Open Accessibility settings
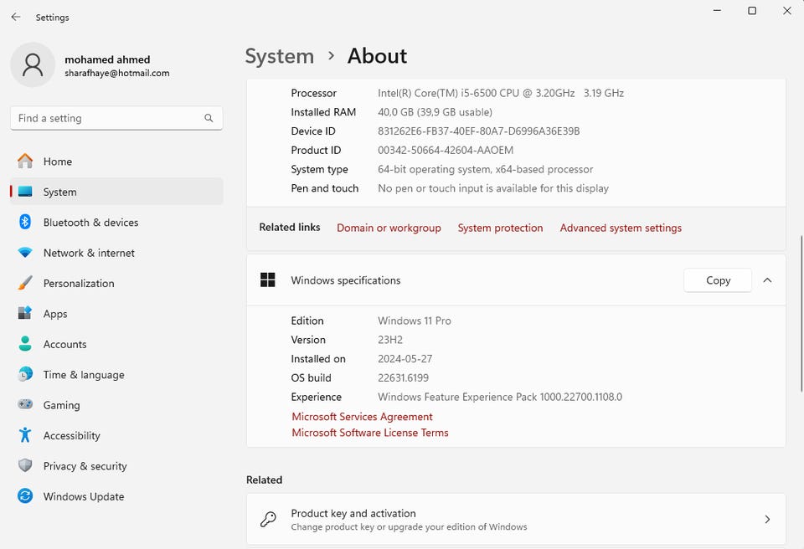The width and height of the screenshot is (804, 549). click(116, 435)
